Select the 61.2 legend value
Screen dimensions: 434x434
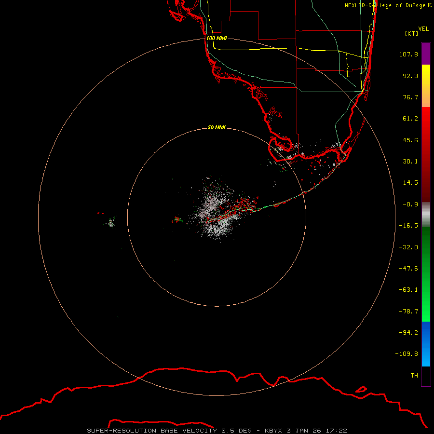click(x=410, y=119)
